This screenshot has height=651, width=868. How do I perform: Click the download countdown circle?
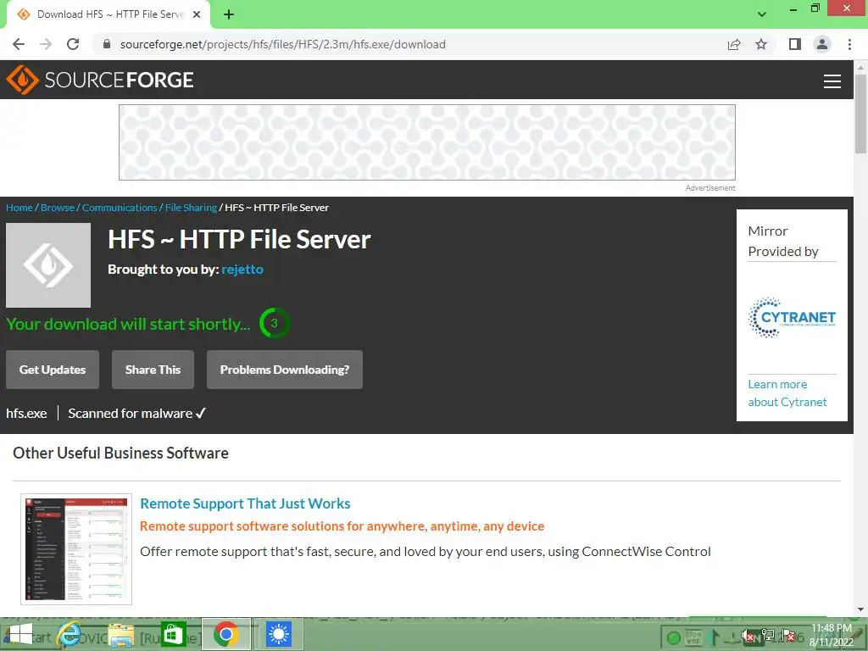click(274, 323)
